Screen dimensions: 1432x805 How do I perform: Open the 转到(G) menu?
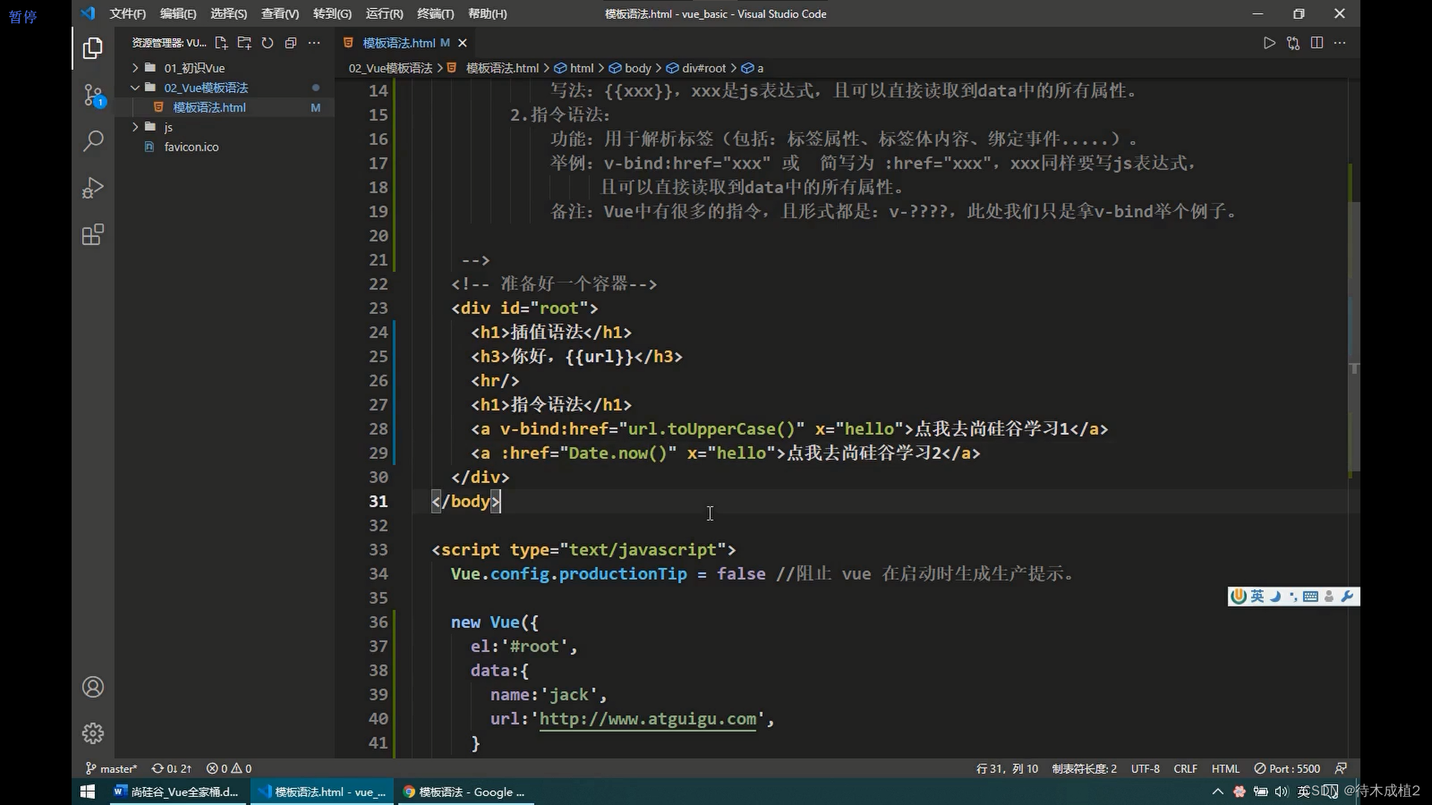click(x=332, y=13)
